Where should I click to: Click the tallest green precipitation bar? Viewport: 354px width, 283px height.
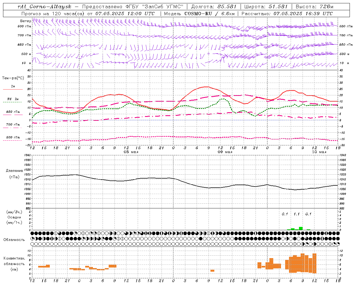[x=301, y=228]
